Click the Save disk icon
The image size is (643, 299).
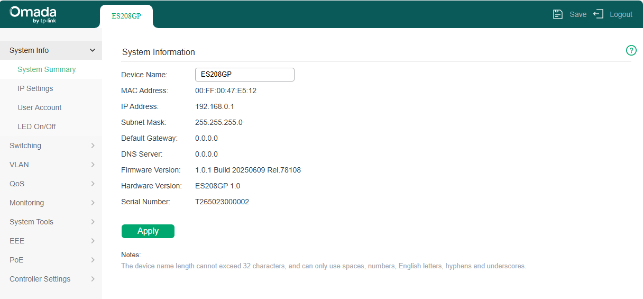(x=557, y=14)
